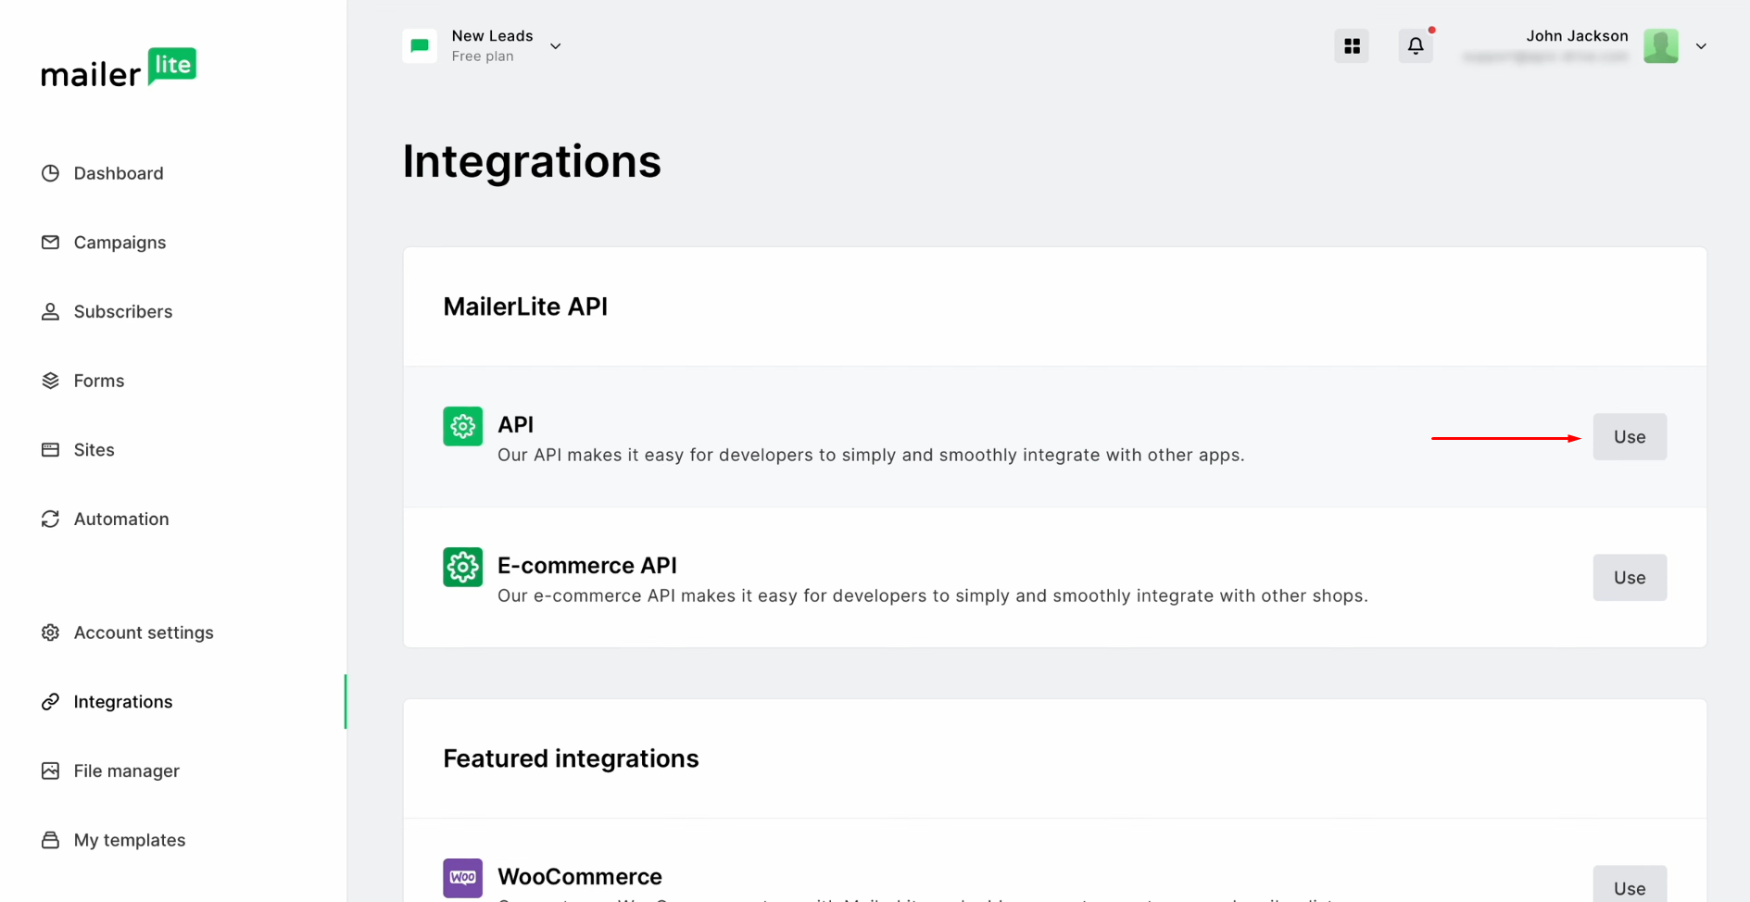The image size is (1750, 902).
Task: Click the MailerLite API heading
Action: tap(525, 307)
